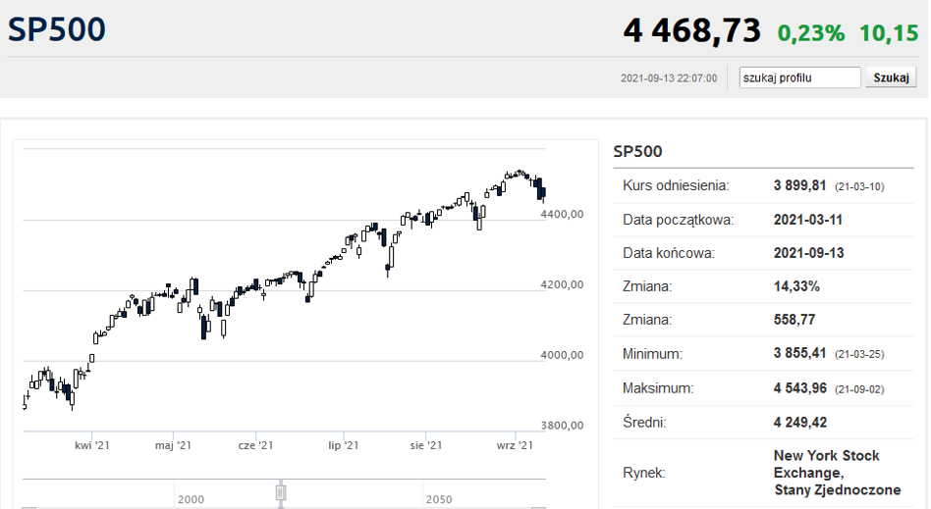
Task: Click the Data początkowa date 2021-03-11
Action: point(808,220)
